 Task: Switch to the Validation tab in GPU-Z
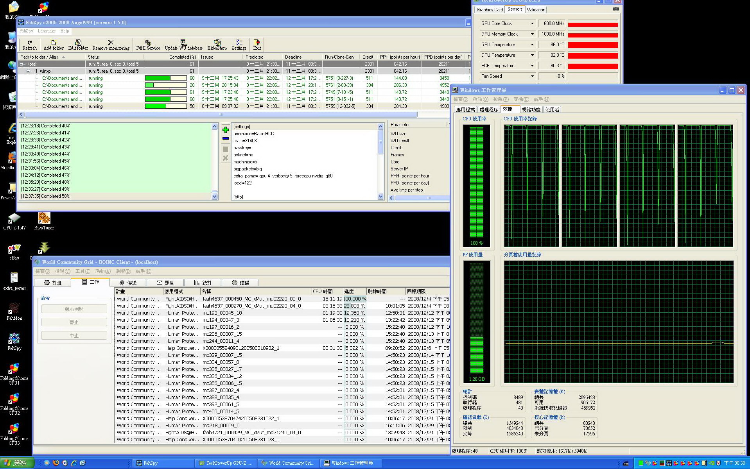pyautogui.click(x=536, y=10)
